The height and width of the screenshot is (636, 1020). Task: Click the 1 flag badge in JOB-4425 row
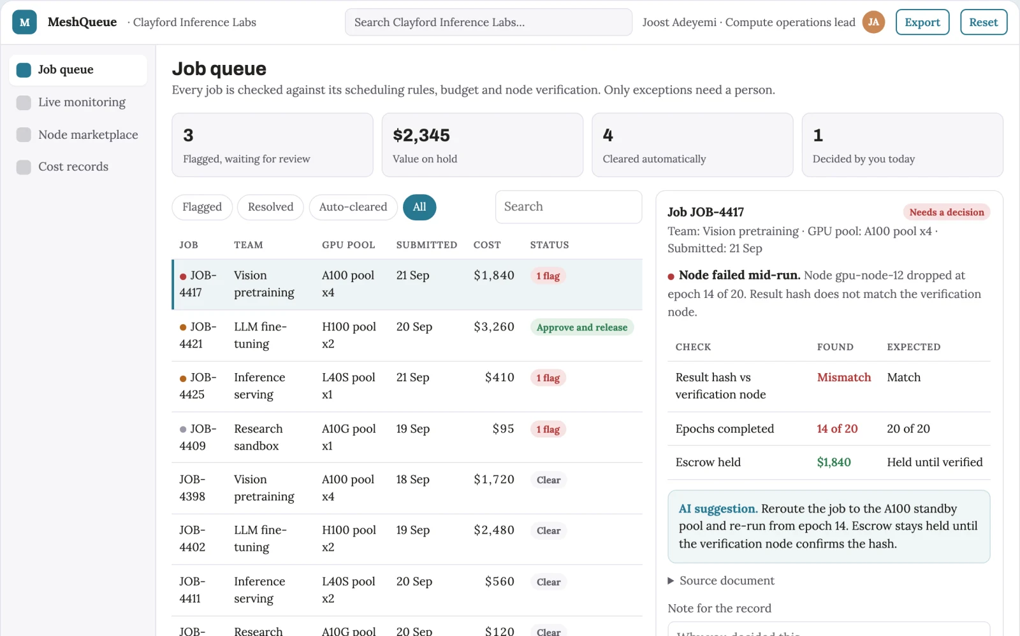pos(548,378)
